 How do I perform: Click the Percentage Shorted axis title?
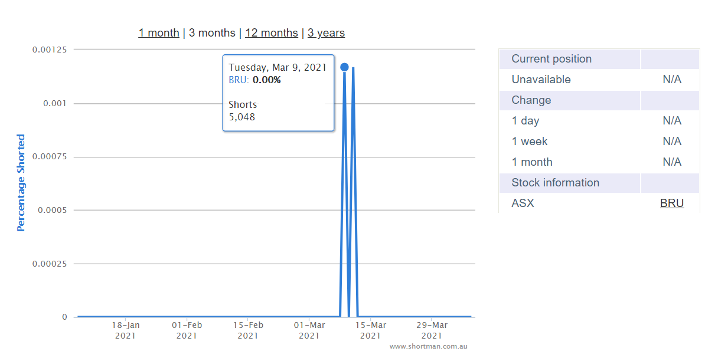pyautogui.click(x=21, y=183)
